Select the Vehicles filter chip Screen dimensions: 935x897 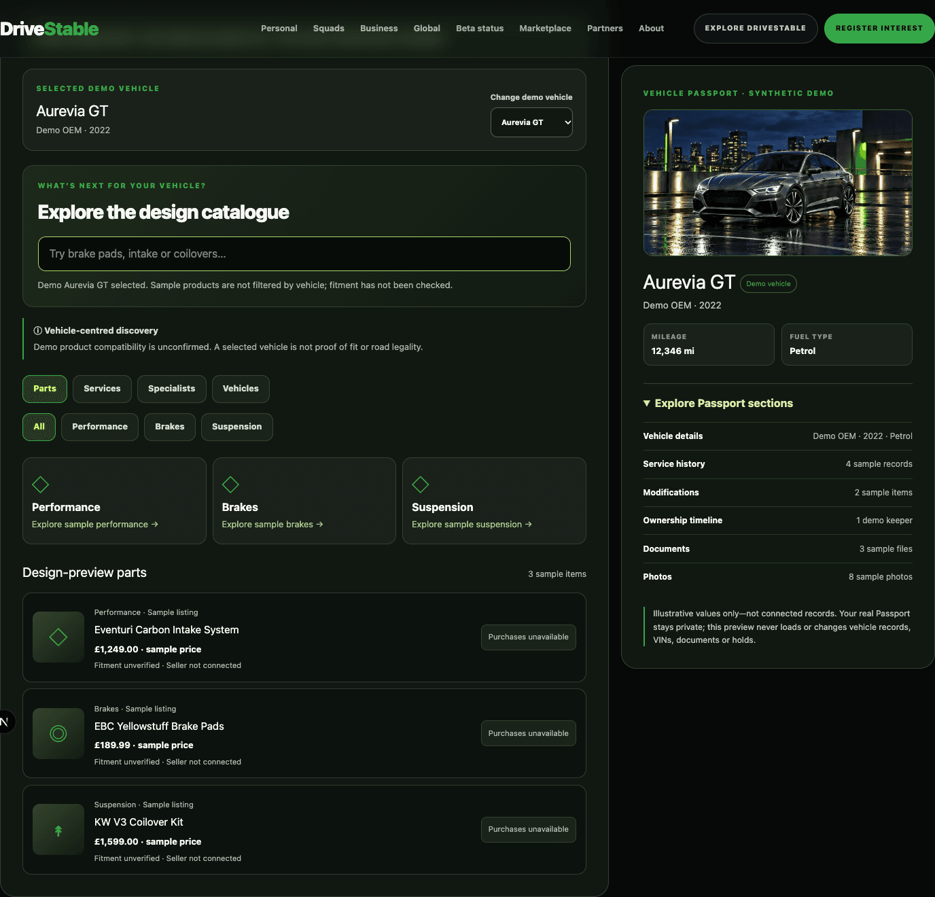point(241,389)
